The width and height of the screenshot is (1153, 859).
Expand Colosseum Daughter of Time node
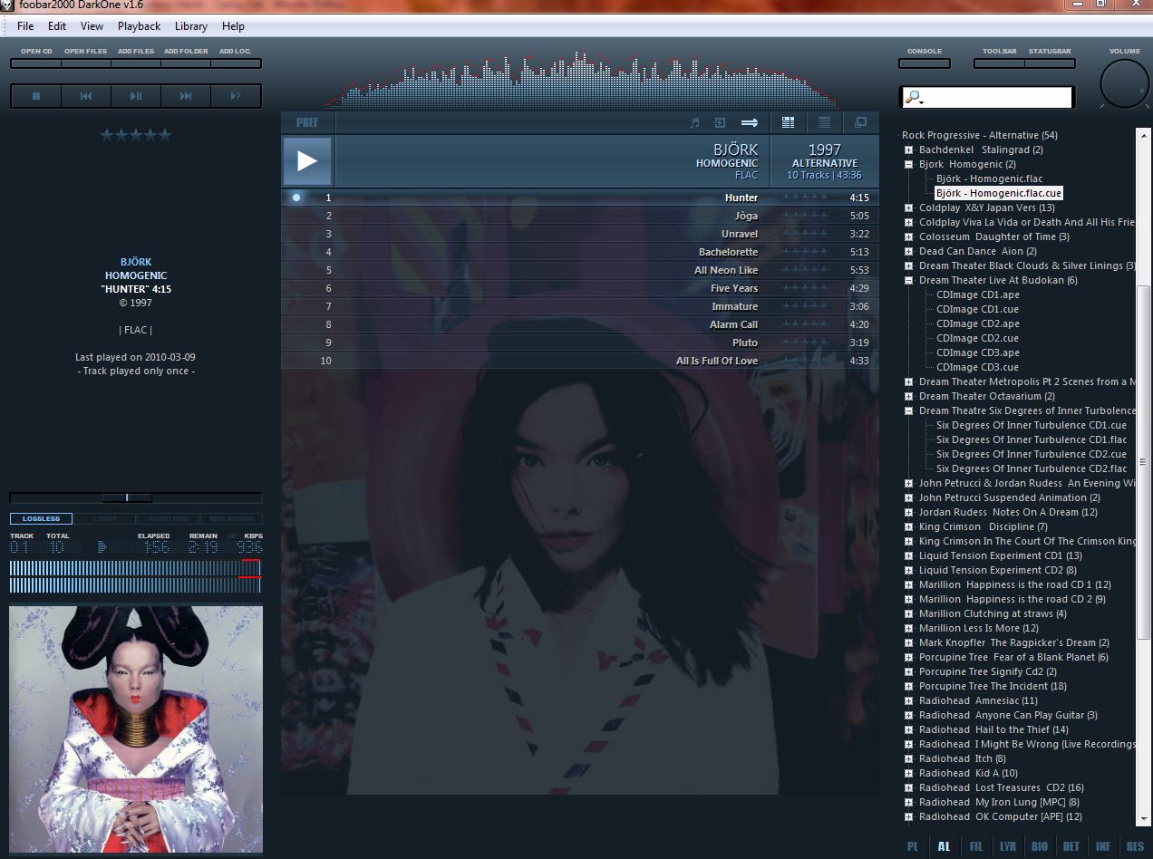[x=908, y=236]
